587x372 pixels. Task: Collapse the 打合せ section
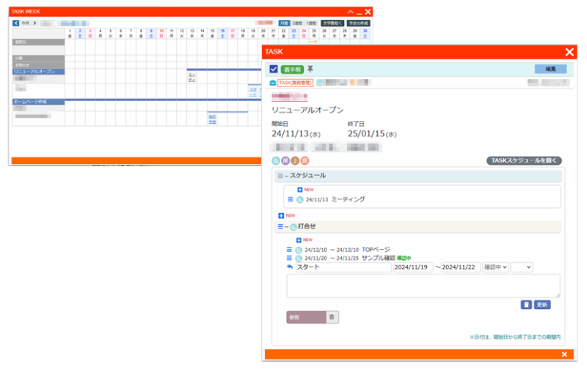tap(282, 227)
